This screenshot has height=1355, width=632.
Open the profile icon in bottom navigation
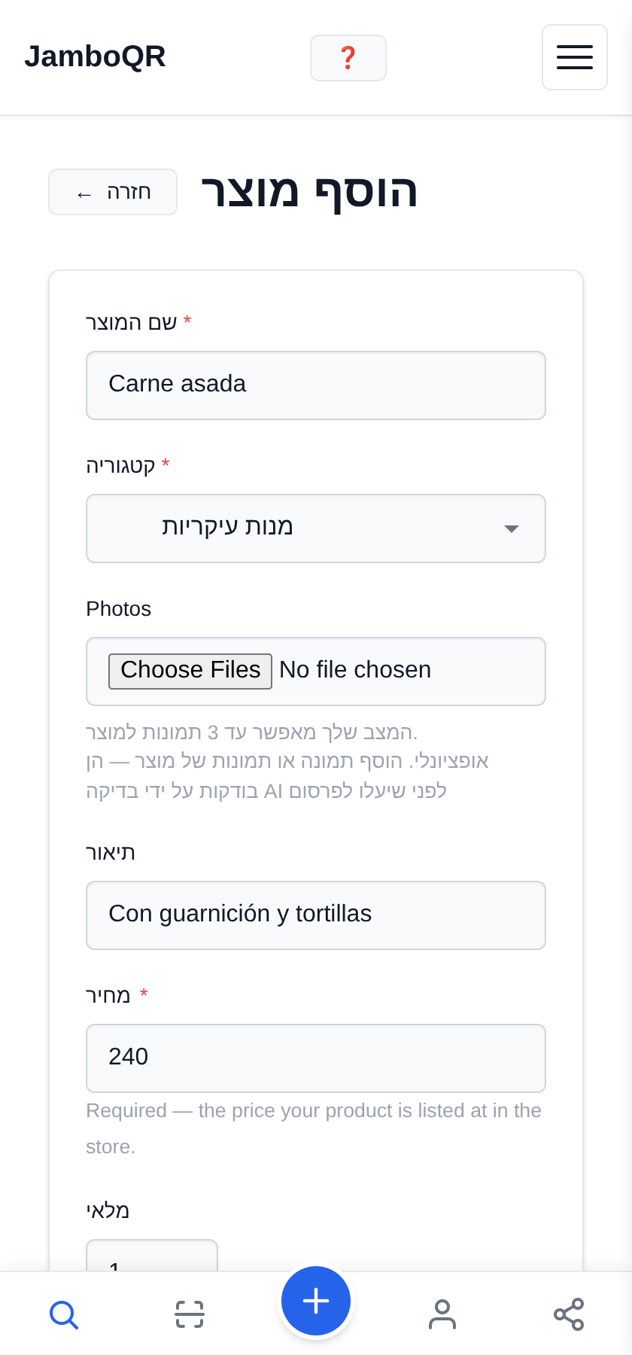pyautogui.click(x=442, y=1314)
